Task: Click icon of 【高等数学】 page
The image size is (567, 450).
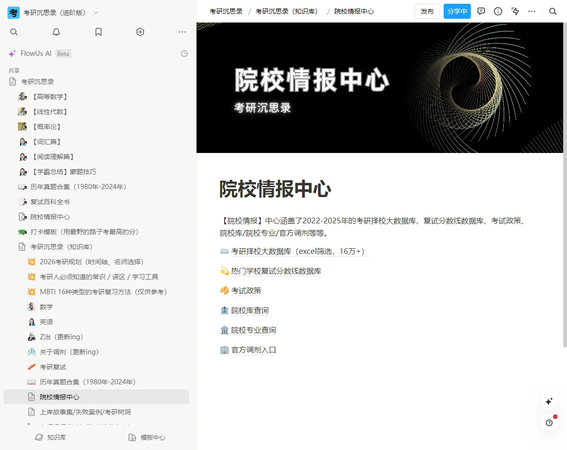Action: [22, 97]
